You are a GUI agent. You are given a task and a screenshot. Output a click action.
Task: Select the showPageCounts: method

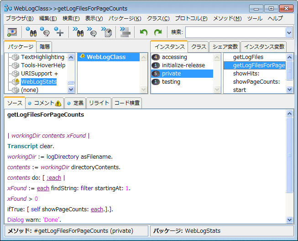[x=256, y=82]
